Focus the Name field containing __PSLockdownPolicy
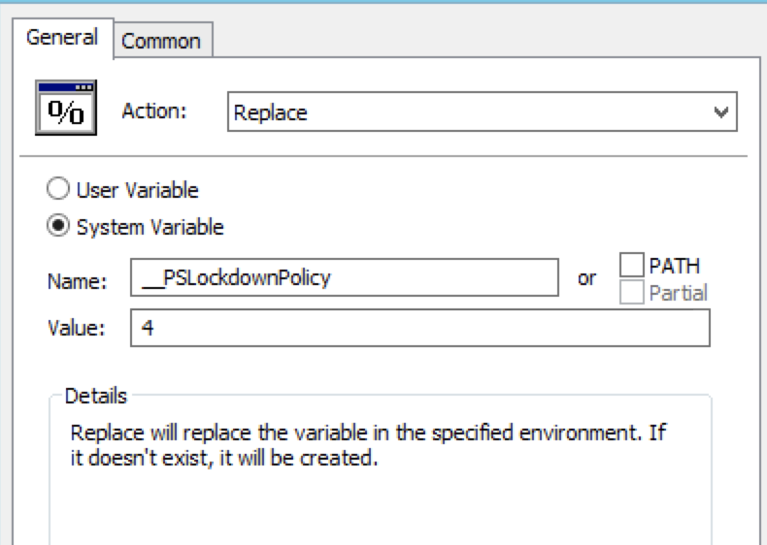The image size is (767, 545). pyautogui.click(x=344, y=278)
